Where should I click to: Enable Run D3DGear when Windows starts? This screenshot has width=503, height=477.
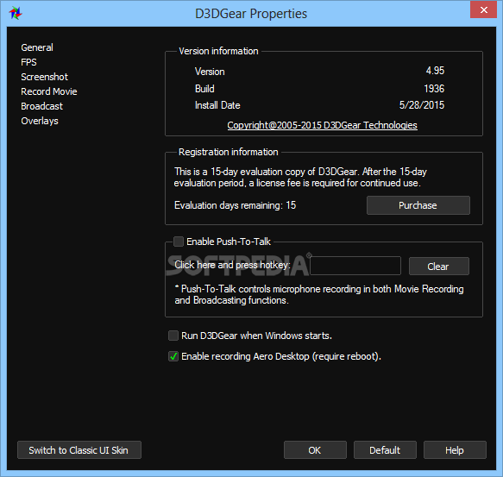173,336
